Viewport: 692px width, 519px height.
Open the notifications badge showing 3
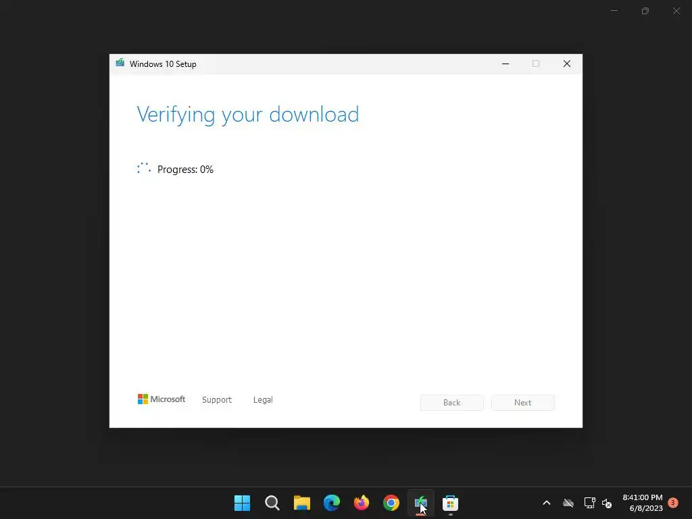click(x=673, y=502)
